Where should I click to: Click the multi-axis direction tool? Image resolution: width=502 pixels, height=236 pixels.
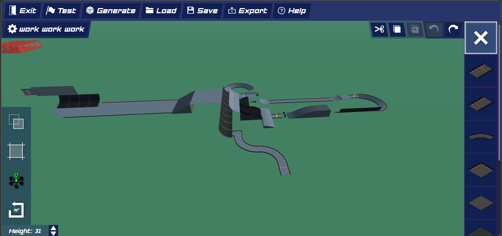pyautogui.click(x=16, y=181)
